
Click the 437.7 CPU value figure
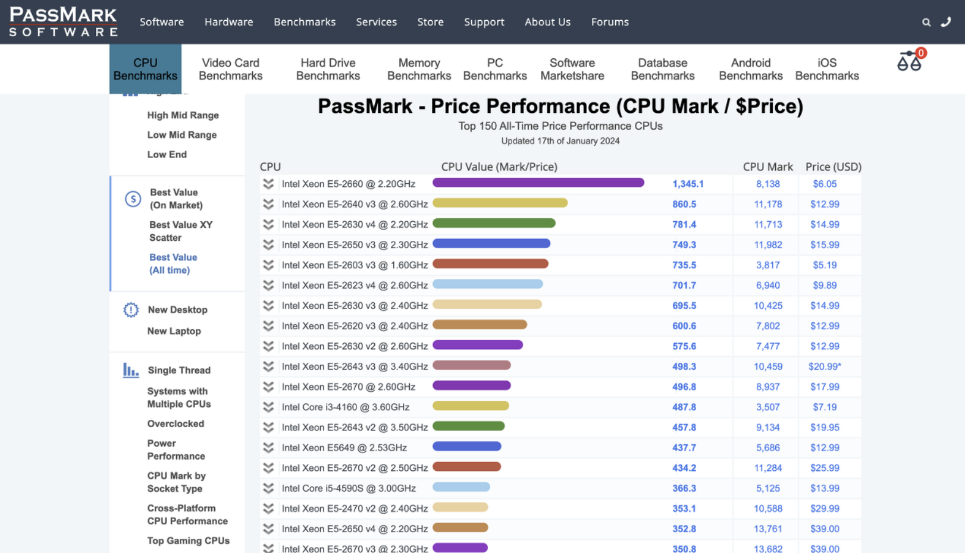pyautogui.click(x=684, y=448)
